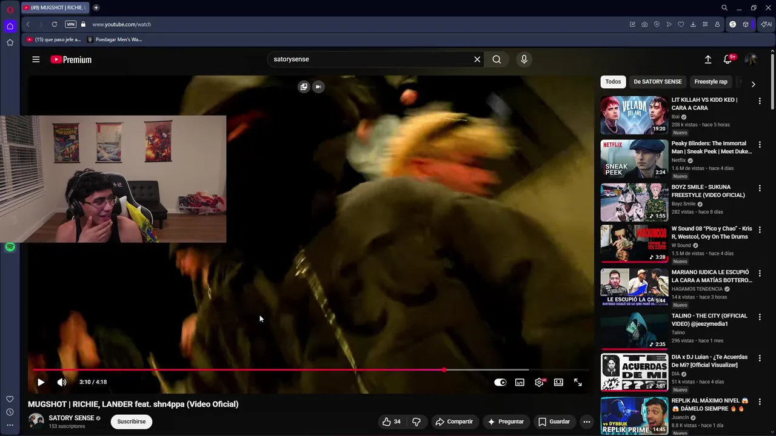Screen dimensions: 776x436
Task: Open the browser downloads icon
Action: pyautogui.click(x=693, y=24)
